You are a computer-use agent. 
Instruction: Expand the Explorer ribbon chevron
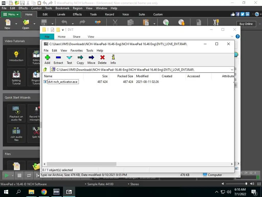point(232,36)
